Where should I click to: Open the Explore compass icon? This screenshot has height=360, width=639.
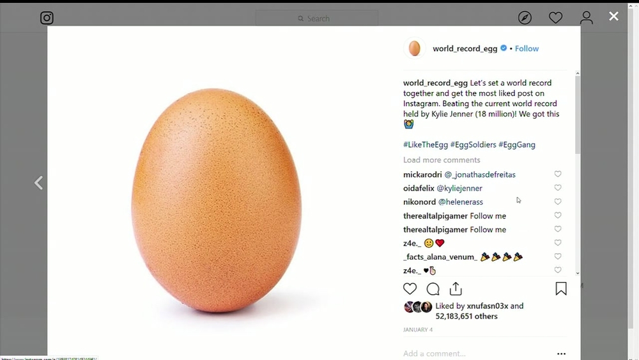[525, 18]
